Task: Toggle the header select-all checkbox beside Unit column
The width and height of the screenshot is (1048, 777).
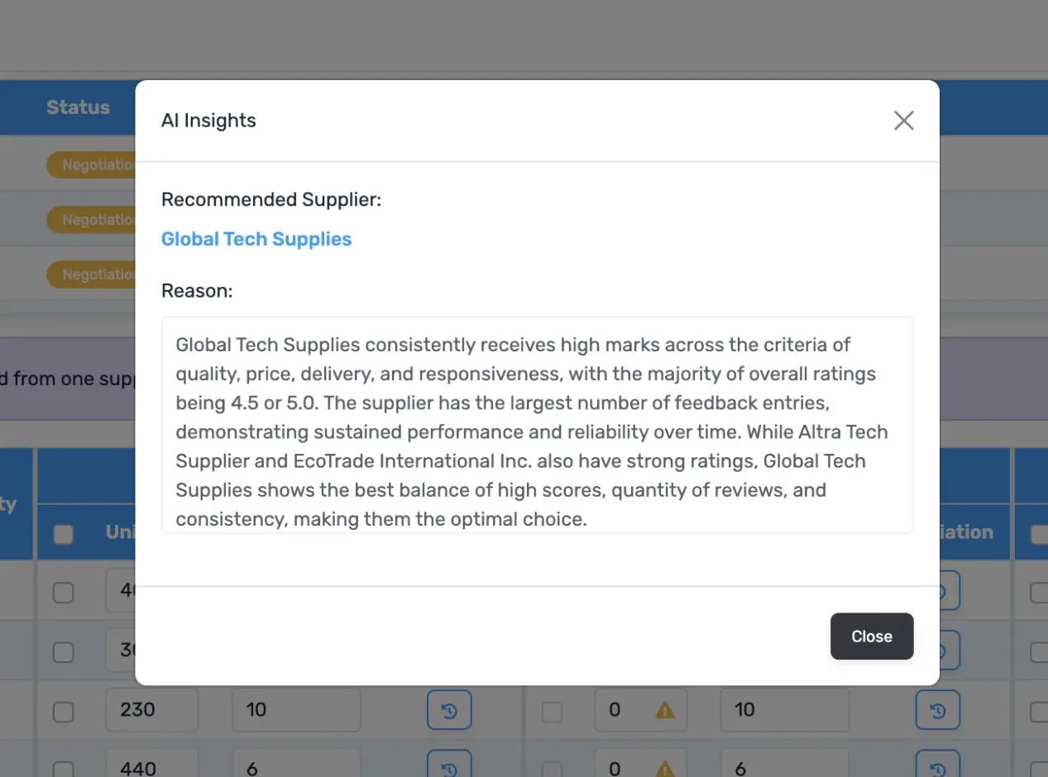Action: tap(64, 534)
